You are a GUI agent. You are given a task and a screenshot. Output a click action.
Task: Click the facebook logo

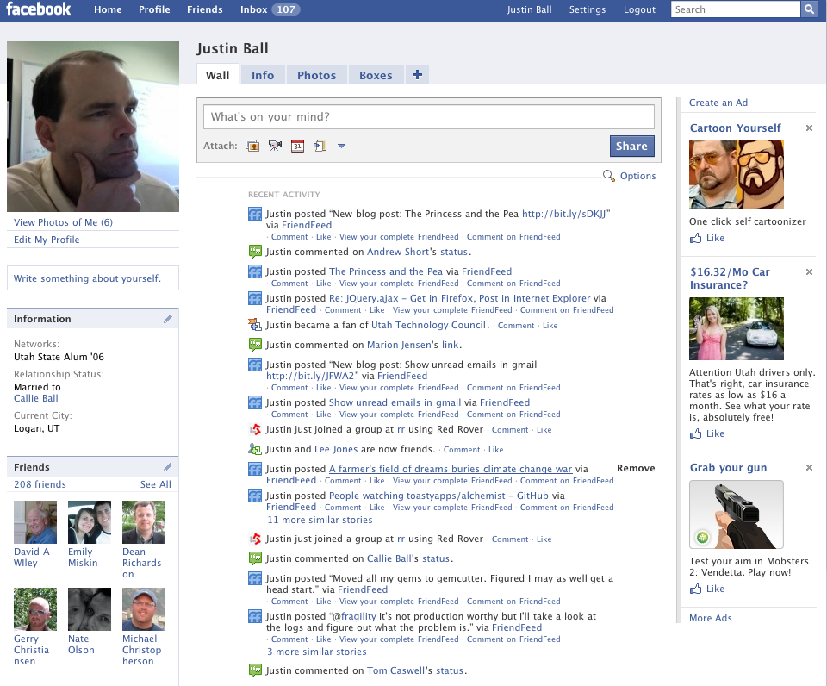pyautogui.click(x=38, y=9)
